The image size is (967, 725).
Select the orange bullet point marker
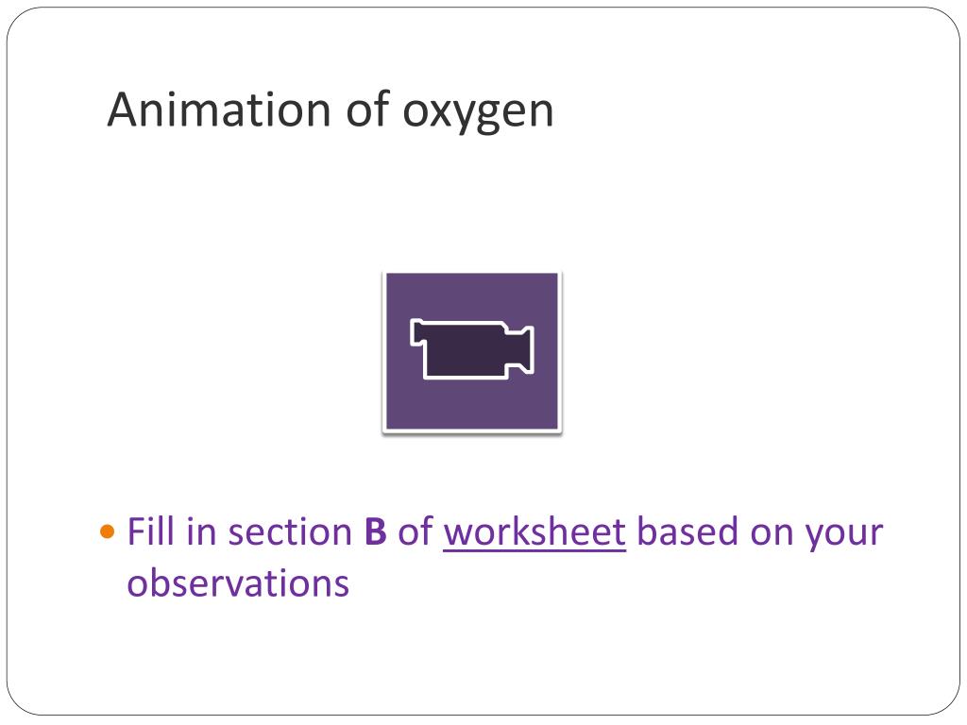pos(108,531)
